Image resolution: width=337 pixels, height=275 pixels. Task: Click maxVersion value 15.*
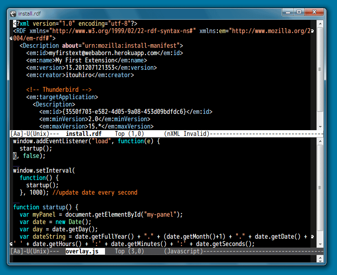(95, 126)
